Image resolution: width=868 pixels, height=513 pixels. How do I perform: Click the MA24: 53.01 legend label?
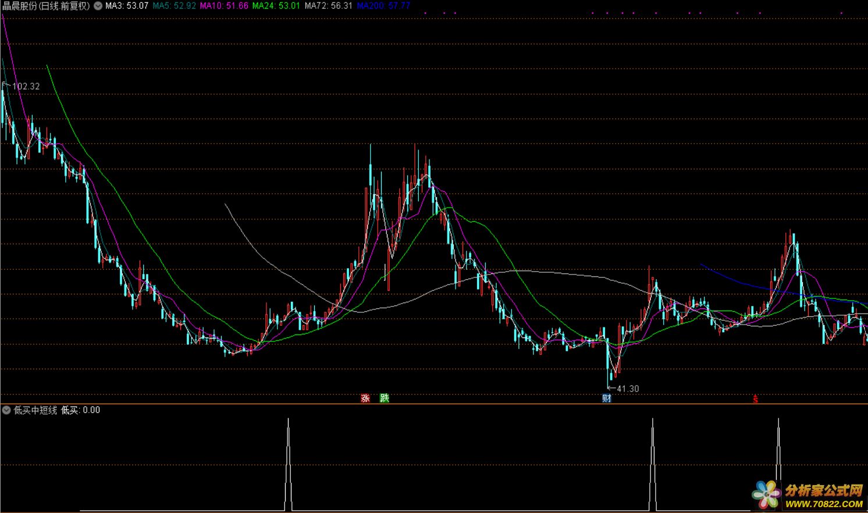pyautogui.click(x=276, y=6)
